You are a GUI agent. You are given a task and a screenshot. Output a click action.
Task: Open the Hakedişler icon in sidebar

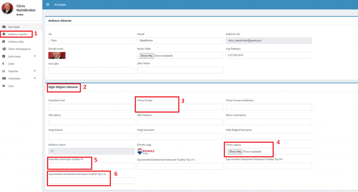3,78
